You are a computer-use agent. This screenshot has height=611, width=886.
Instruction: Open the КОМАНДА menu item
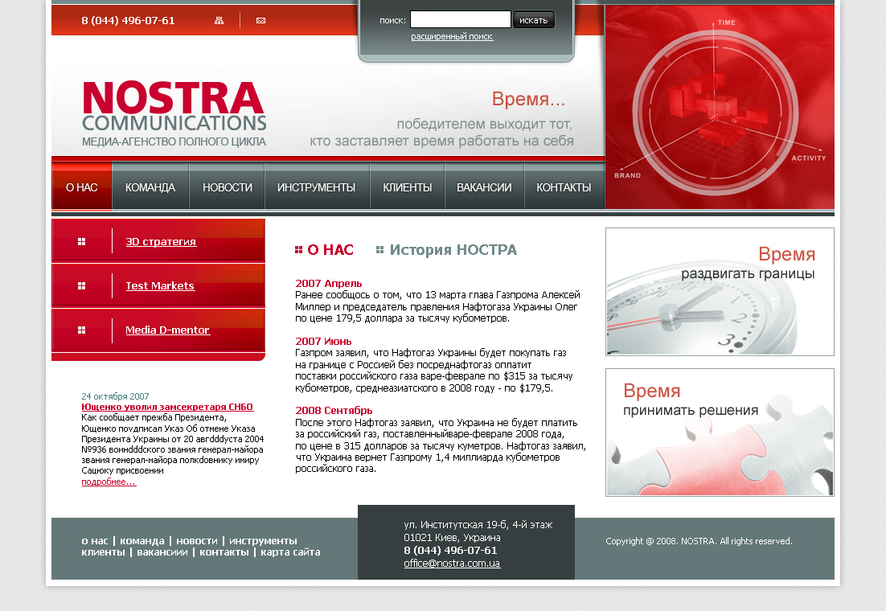tap(150, 187)
